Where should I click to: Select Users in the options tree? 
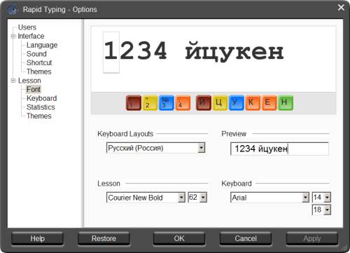(x=27, y=27)
